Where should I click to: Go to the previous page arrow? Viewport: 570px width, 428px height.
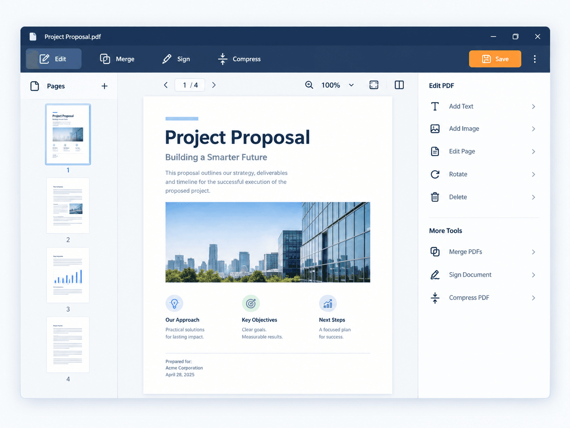[x=166, y=85]
